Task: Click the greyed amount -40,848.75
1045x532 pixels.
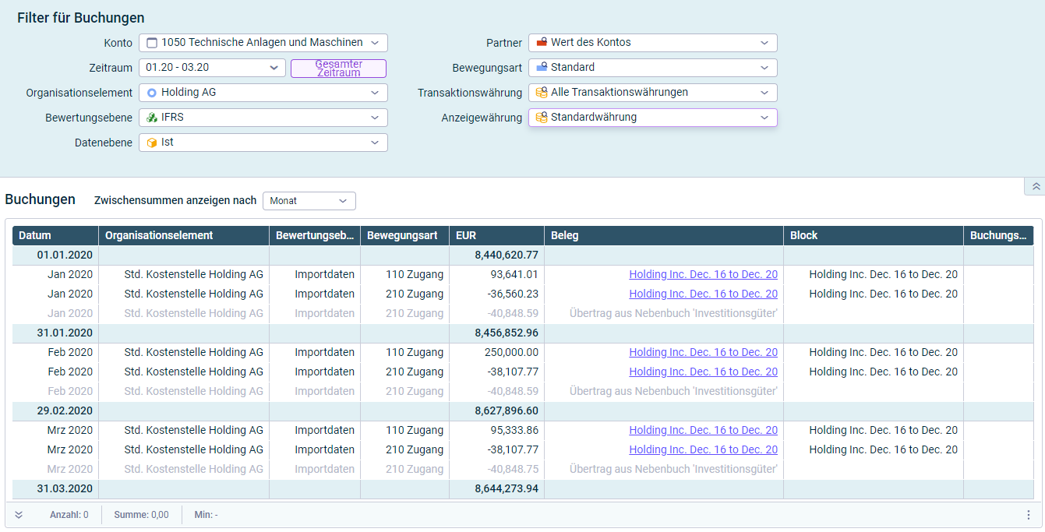Action: point(513,469)
